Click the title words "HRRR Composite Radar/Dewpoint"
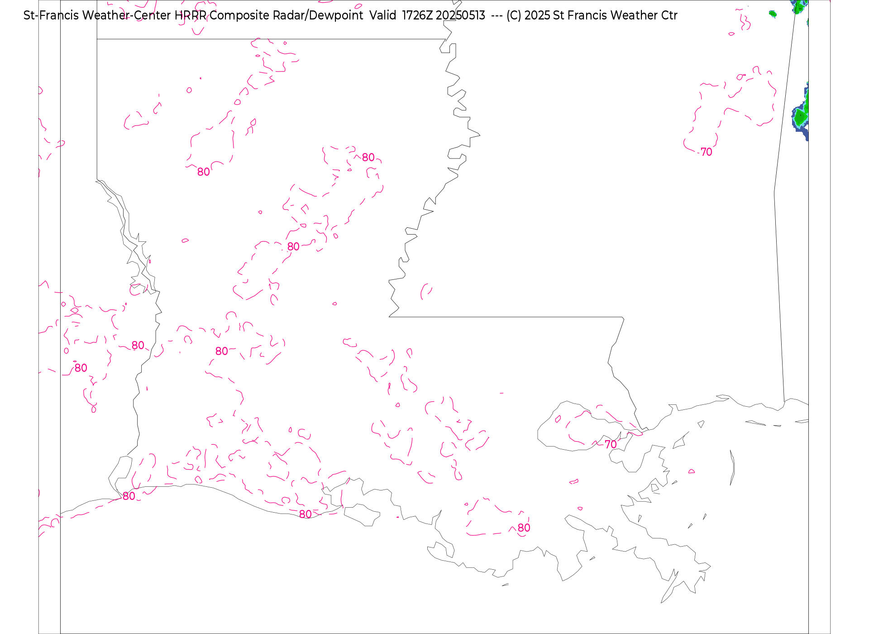 269,15
